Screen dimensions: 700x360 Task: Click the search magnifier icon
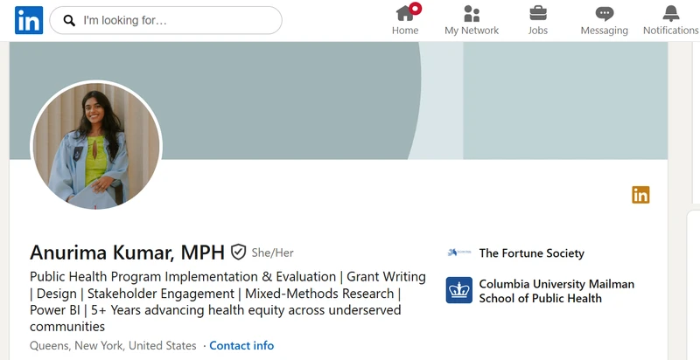[69, 20]
